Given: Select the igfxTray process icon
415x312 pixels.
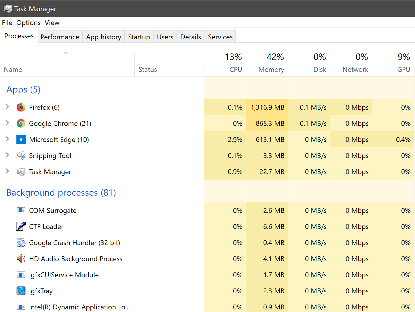Looking at the screenshot, I should (21, 291).
